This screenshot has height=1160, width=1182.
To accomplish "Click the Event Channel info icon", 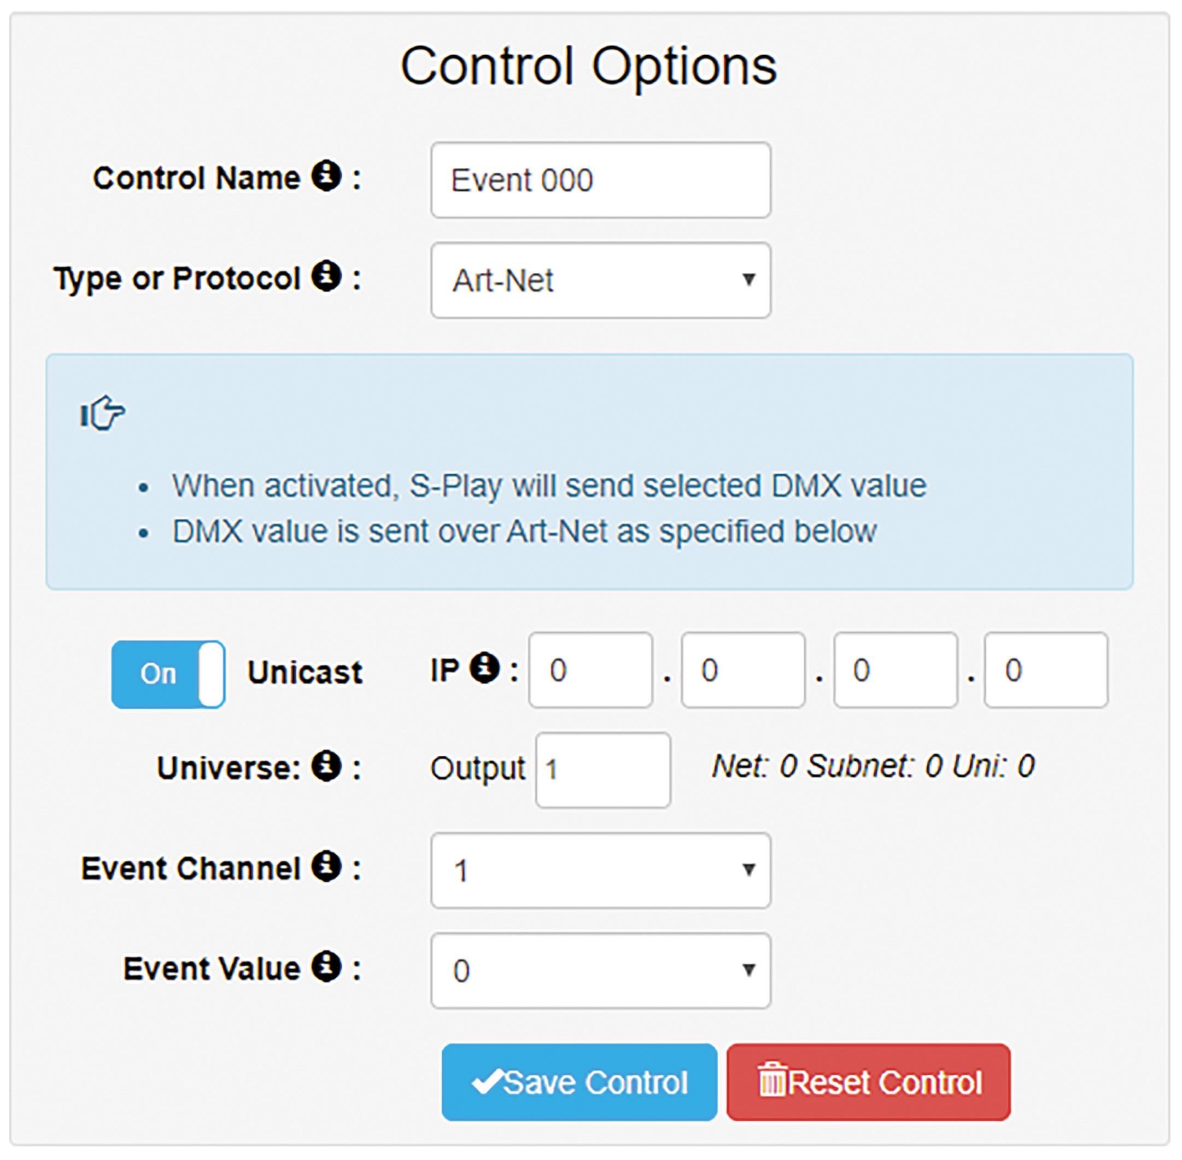I will (x=326, y=866).
